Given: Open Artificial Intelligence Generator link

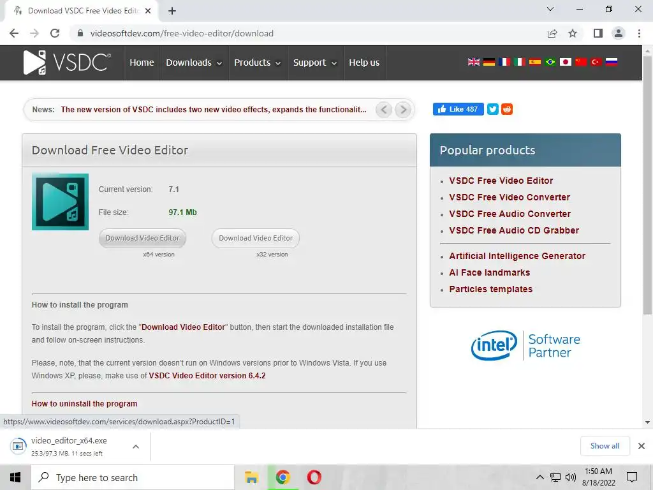Looking at the screenshot, I should [517, 256].
